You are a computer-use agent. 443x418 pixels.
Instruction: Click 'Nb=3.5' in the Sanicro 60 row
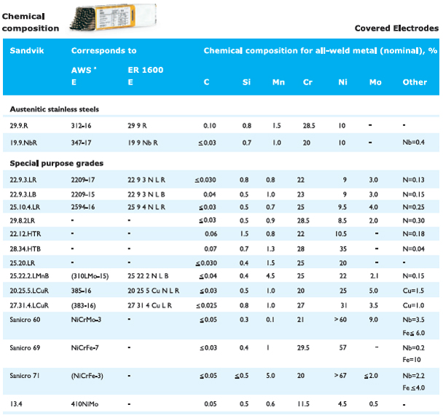413,320
